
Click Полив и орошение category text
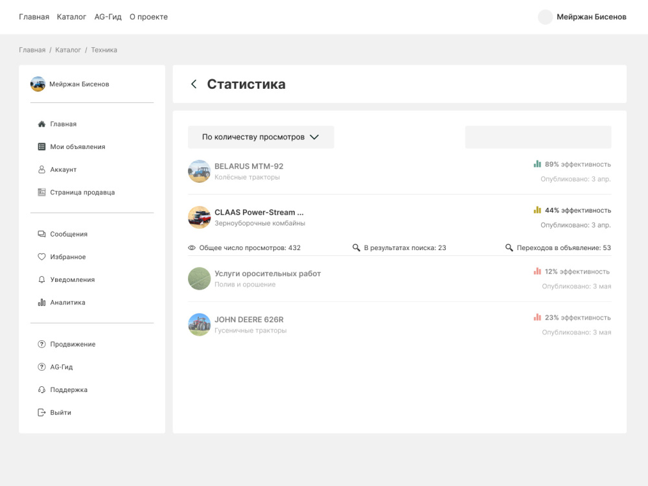(x=245, y=284)
